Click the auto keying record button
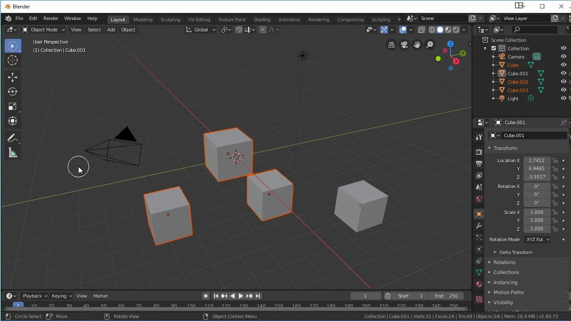Screen dimensions: 571x321 point(206,296)
